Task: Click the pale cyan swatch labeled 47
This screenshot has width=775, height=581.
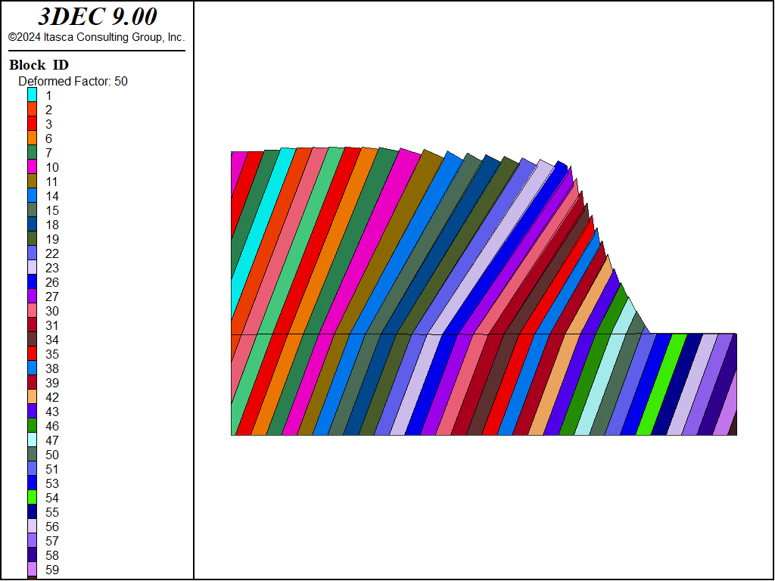Action: [33, 440]
